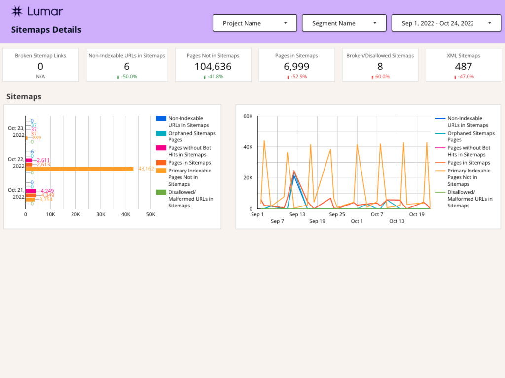505x378 pixels.
Task: Open the Project Name dropdown
Action: pos(254,23)
